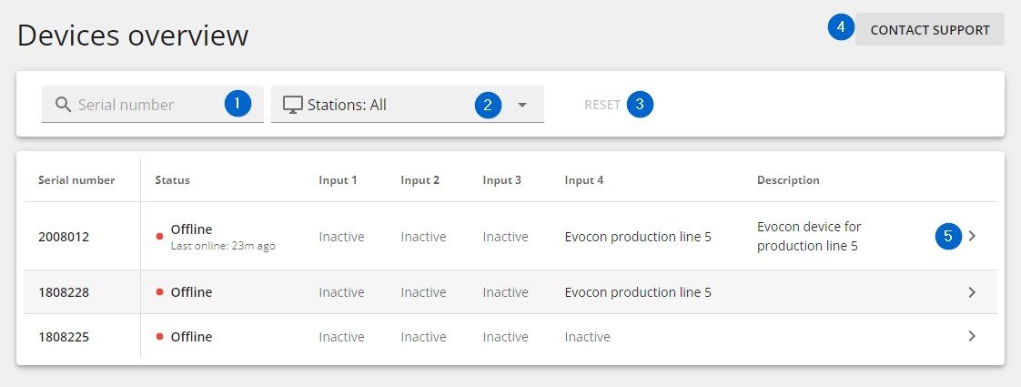Image resolution: width=1021 pixels, height=387 pixels.
Task: Sort by Serial number column header
Action: [x=76, y=179]
